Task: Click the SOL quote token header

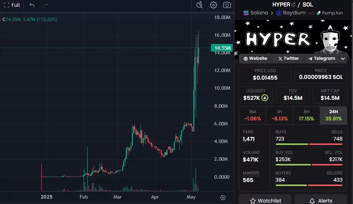Action: click(308, 5)
